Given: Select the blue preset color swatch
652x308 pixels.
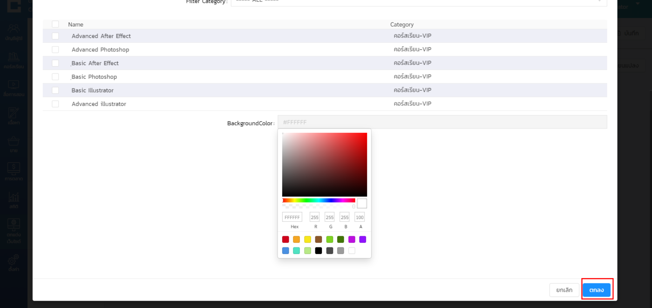Looking at the screenshot, I should click(x=285, y=251).
